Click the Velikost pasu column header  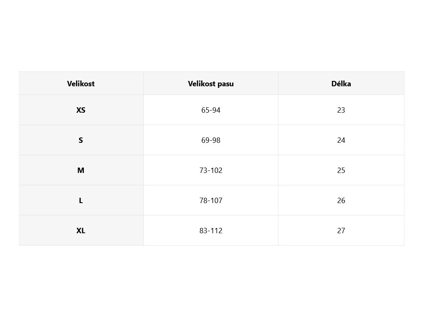point(211,83)
